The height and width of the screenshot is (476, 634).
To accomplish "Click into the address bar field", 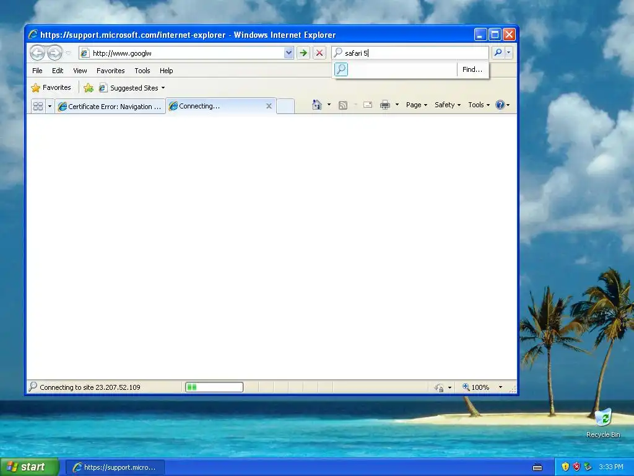I will [x=187, y=53].
